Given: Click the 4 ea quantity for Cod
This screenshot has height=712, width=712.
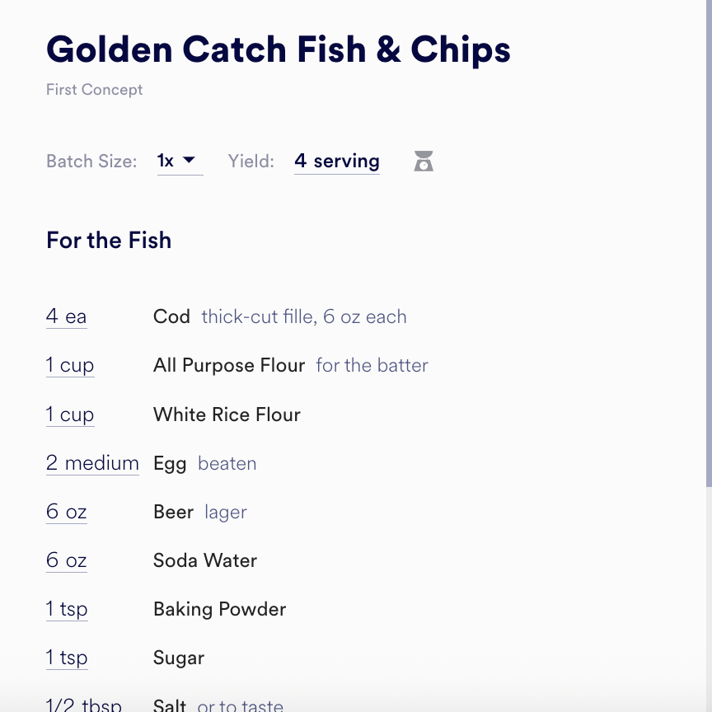Looking at the screenshot, I should click(66, 316).
